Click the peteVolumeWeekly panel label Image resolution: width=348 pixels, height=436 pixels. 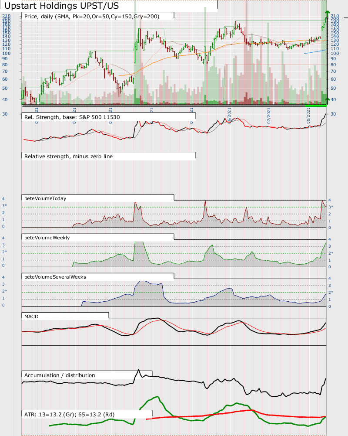pyautogui.click(x=47, y=238)
